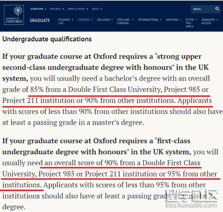
Task: Expand the Admissions dropdown menu
Action: (38, 9)
